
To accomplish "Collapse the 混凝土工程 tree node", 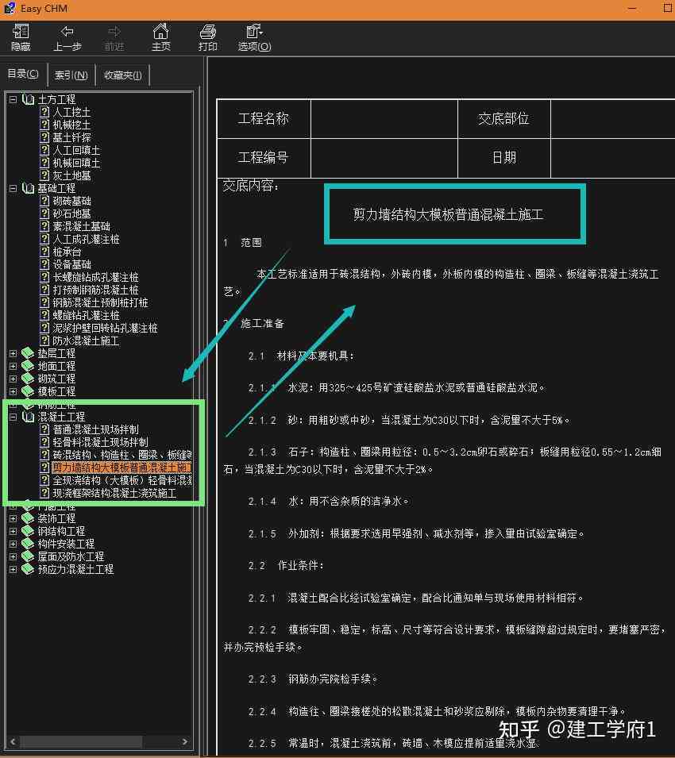I will 13,417.
